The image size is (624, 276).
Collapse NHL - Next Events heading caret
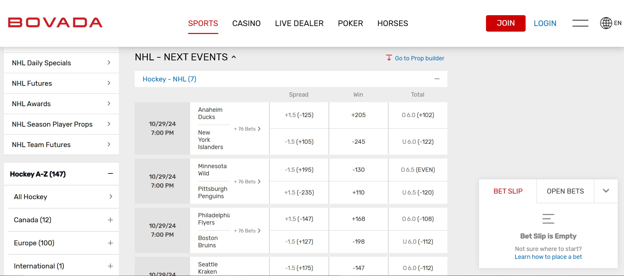click(234, 57)
